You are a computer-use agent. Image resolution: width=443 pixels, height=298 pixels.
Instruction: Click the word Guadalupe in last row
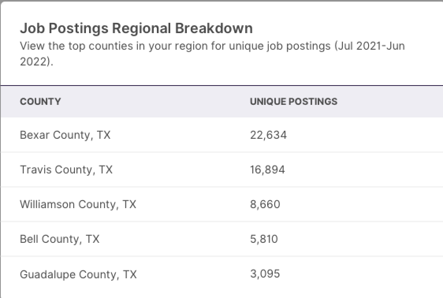[x=47, y=275]
